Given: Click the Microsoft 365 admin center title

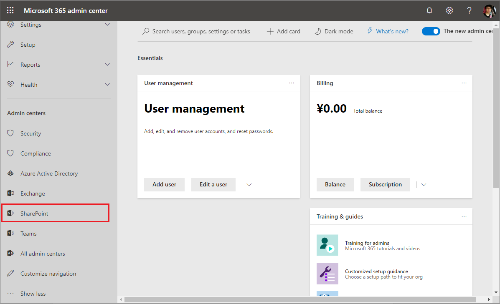Looking at the screenshot, I should (66, 10).
